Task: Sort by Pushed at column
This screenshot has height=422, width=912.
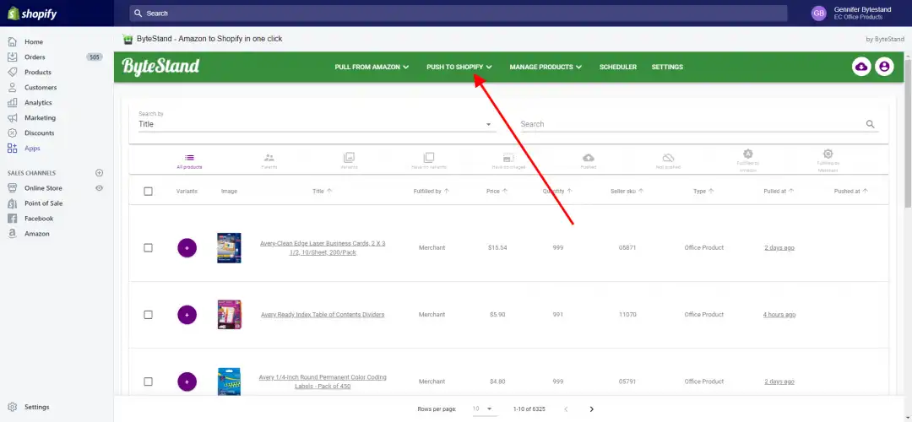Action: point(851,192)
